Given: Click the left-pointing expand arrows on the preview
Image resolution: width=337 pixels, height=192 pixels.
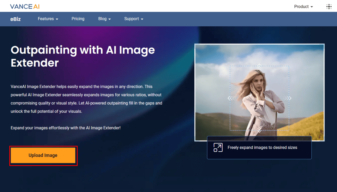Looking at the screenshot, I should 231,98.
